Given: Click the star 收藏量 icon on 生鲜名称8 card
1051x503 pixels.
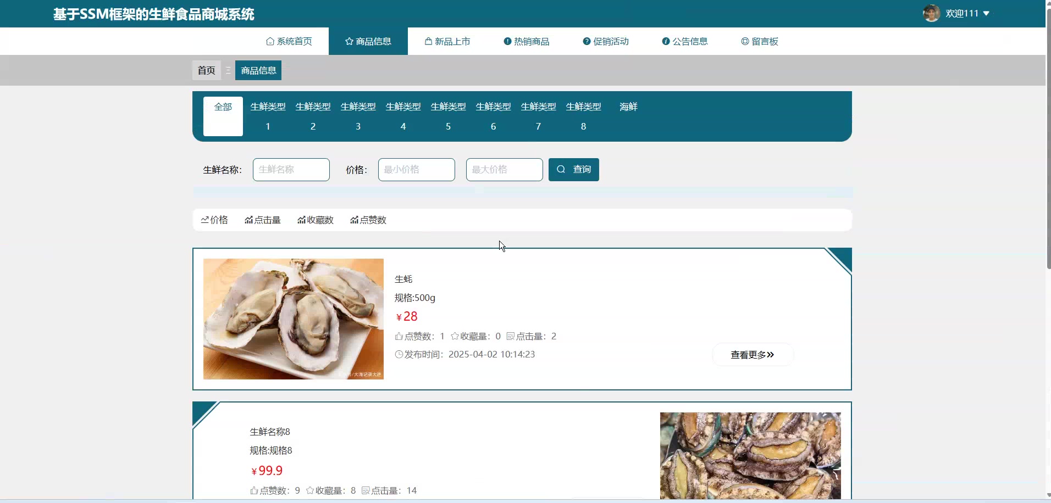Looking at the screenshot, I should (310, 490).
